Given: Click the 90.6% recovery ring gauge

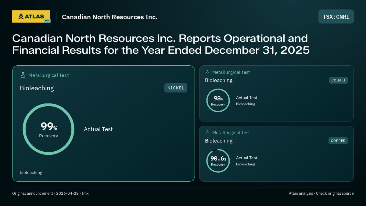Looking at the screenshot, I should tap(218, 161).
